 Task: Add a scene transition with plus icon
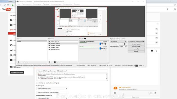tap(117, 44)
